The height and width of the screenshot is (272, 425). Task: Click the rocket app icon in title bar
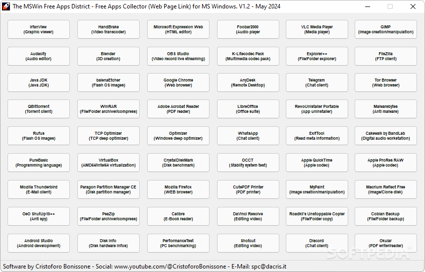click(x=6, y=6)
